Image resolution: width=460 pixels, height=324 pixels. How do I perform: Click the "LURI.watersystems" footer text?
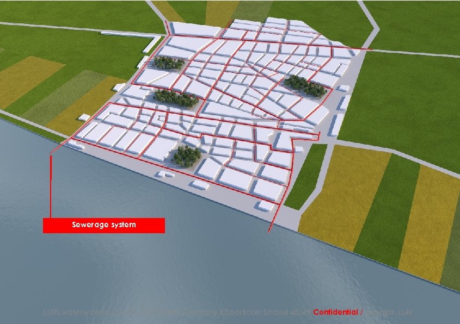point(77,312)
